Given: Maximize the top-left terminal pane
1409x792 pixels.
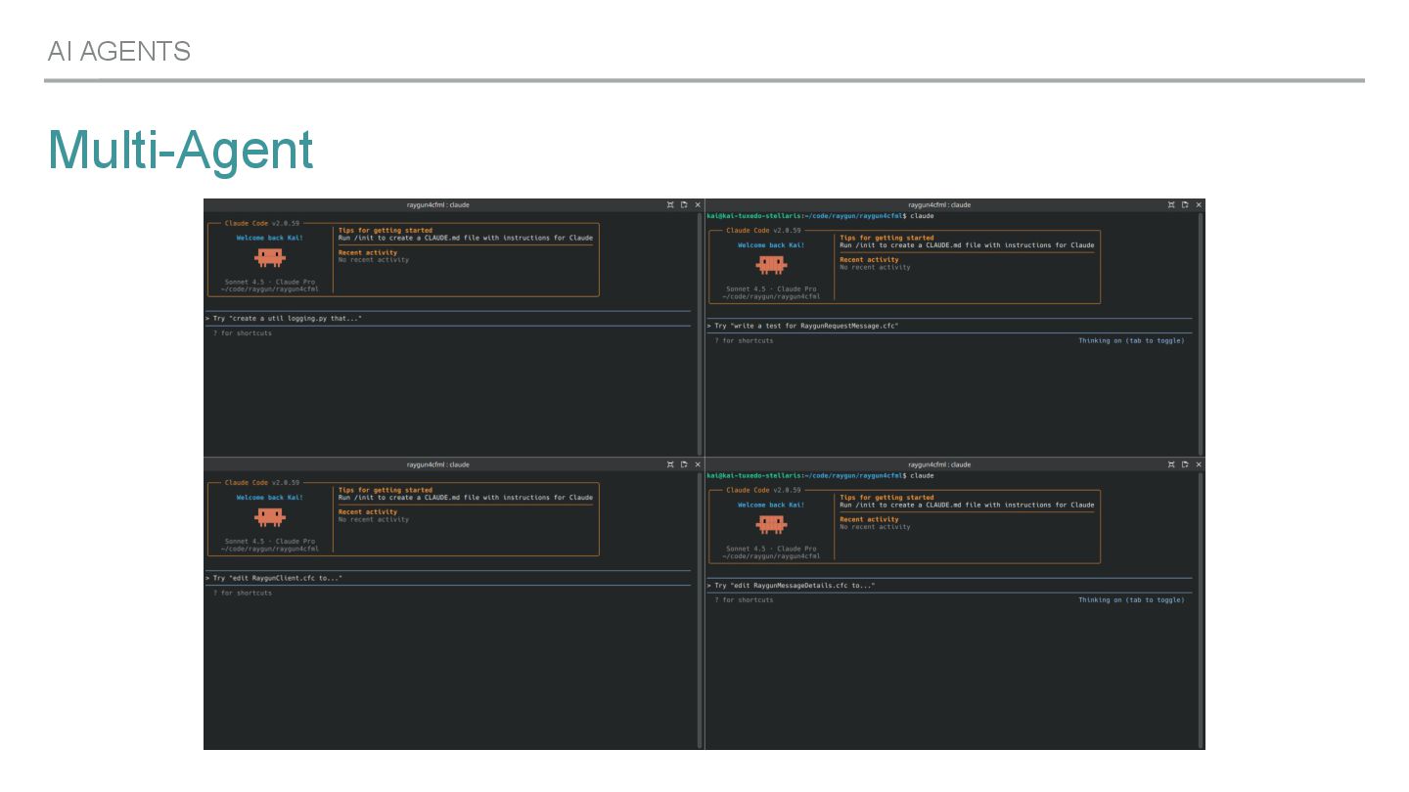Looking at the screenshot, I should [x=670, y=205].
